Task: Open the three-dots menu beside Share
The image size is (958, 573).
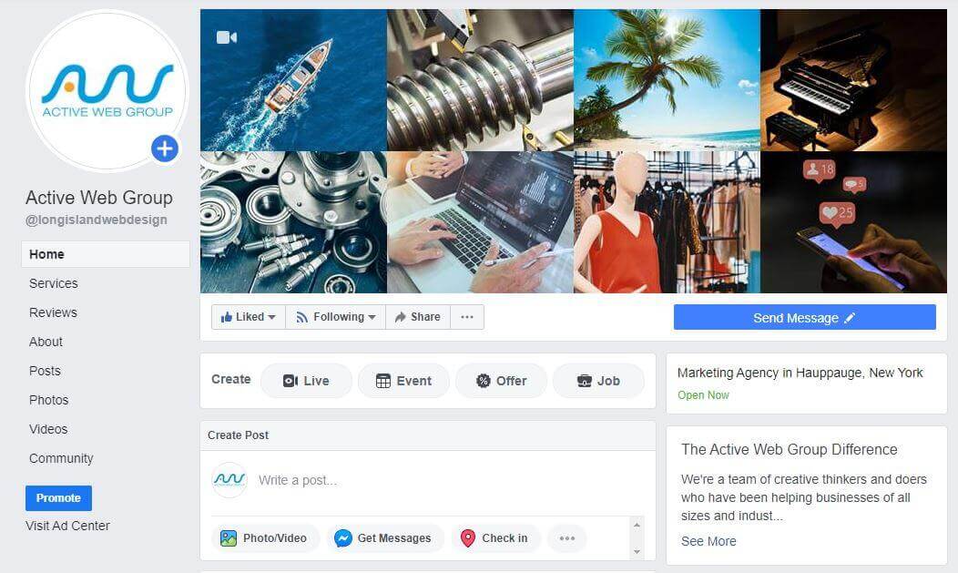Action: (467, 317)
